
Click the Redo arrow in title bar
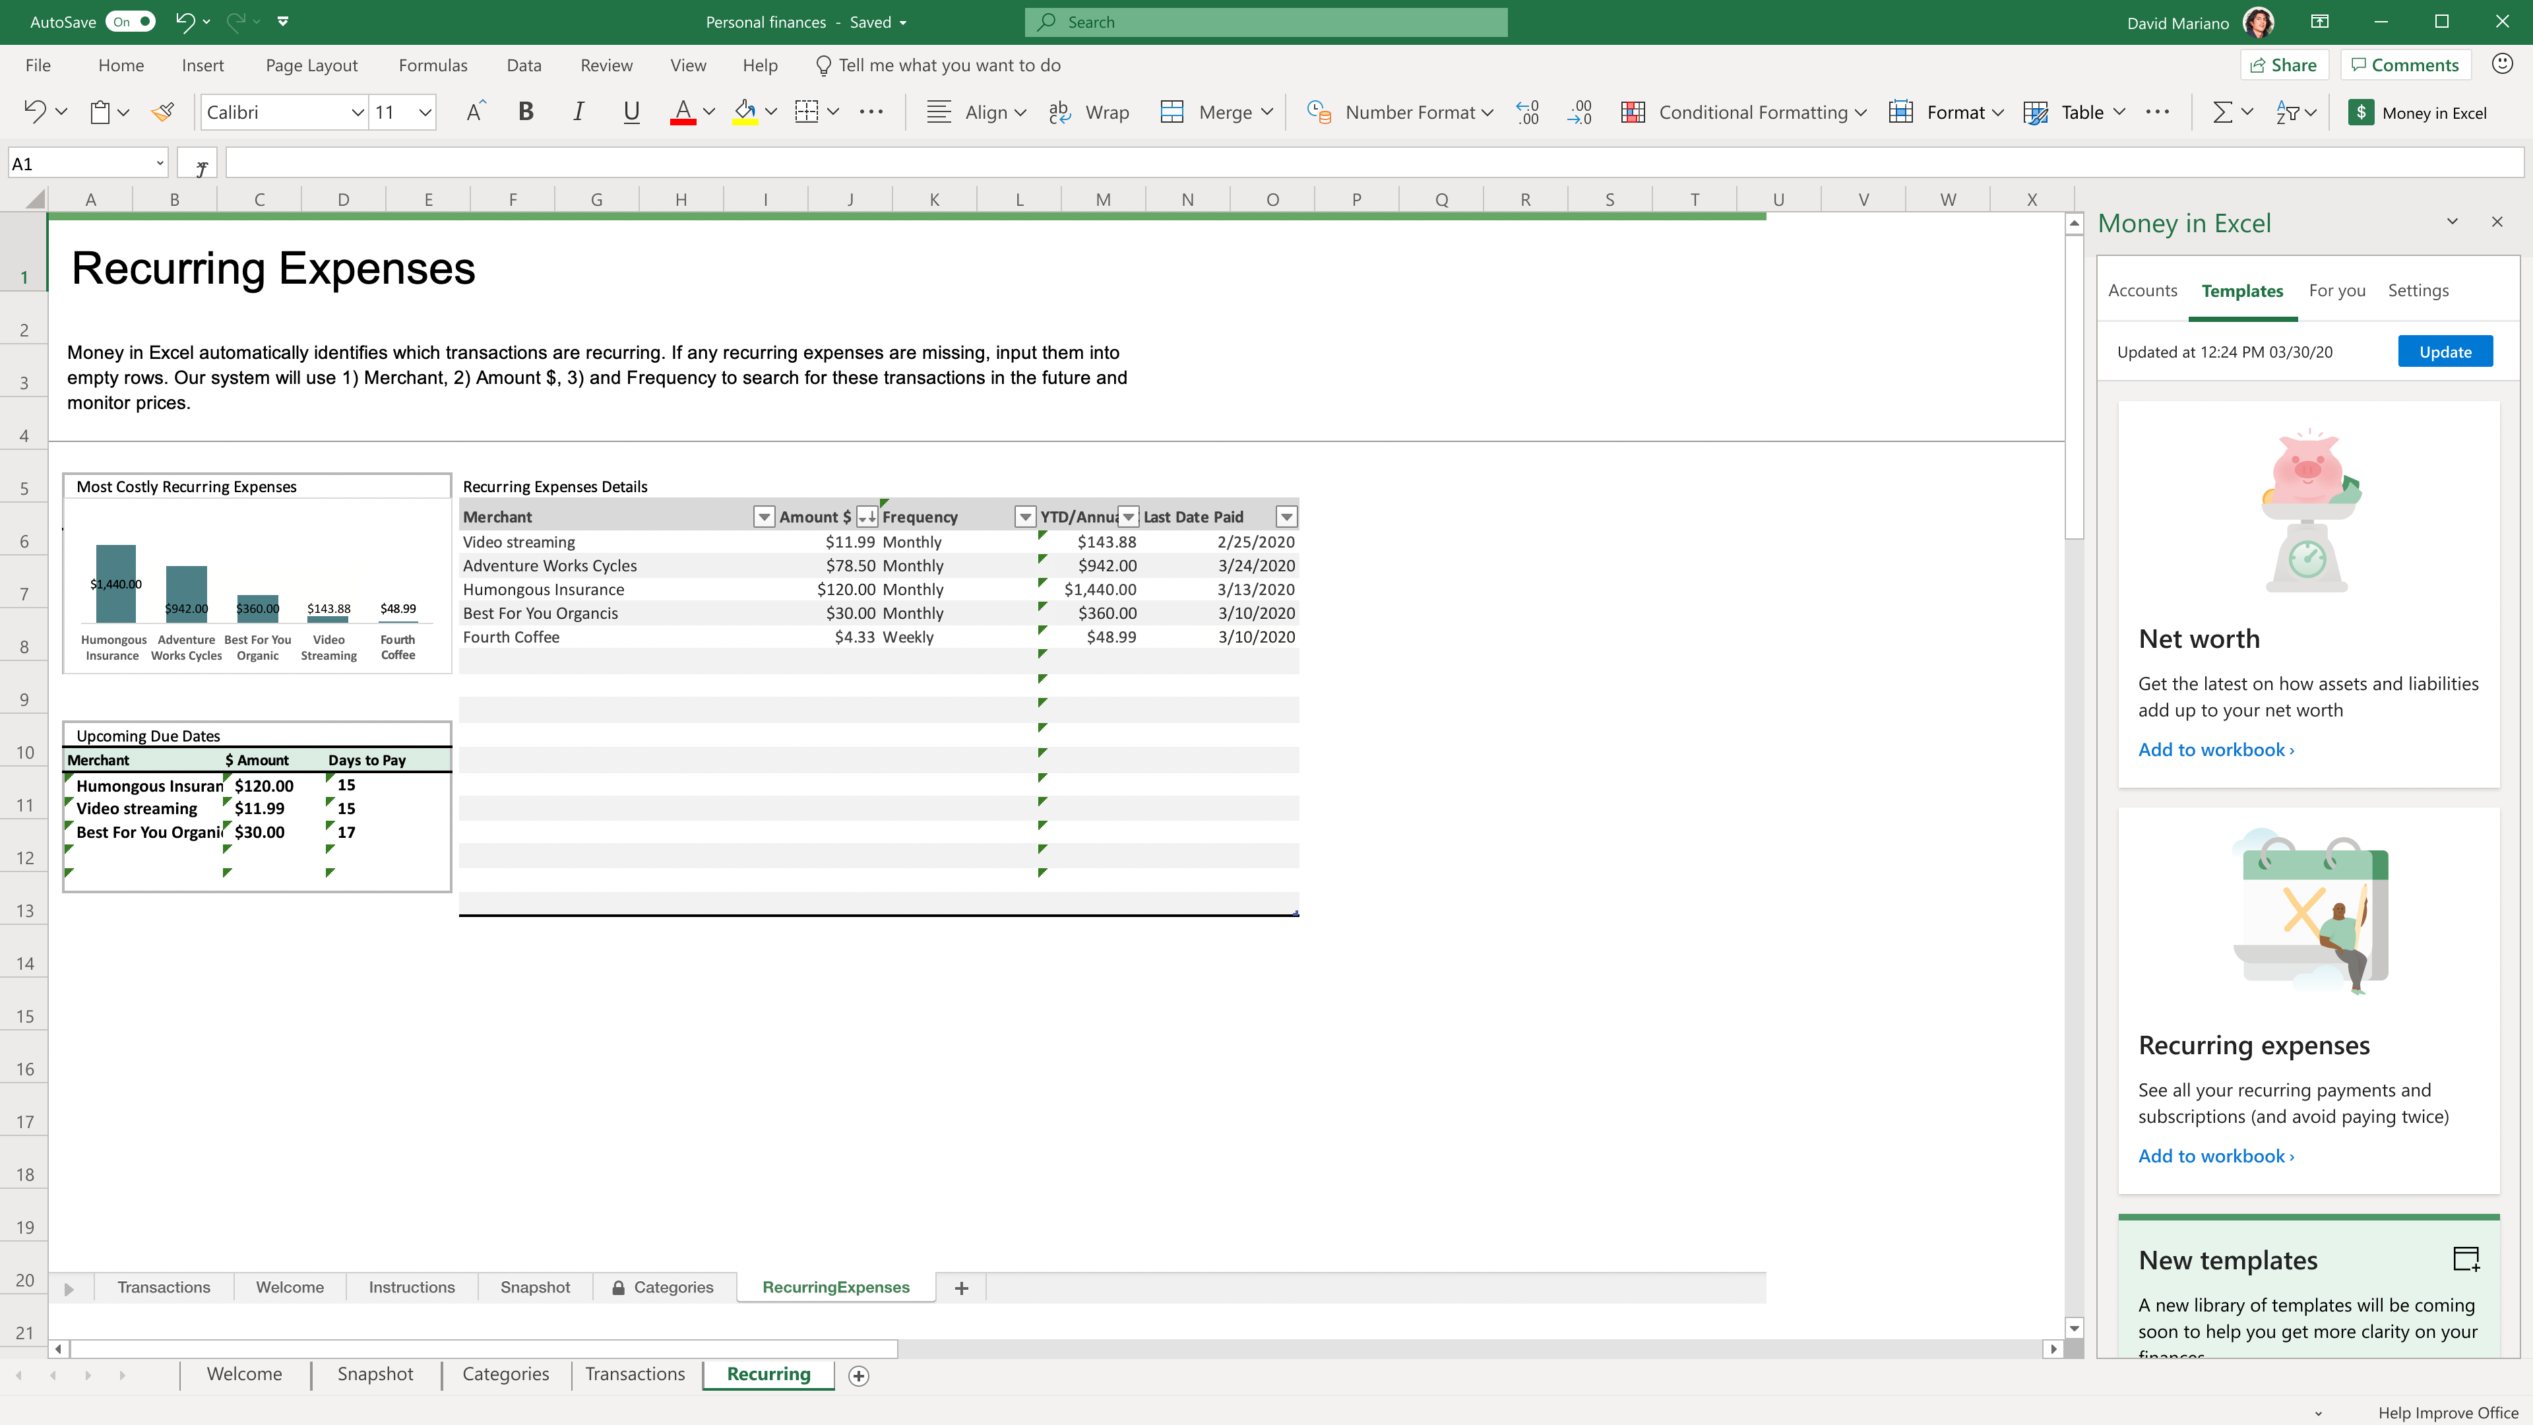[x=235, y=22]
